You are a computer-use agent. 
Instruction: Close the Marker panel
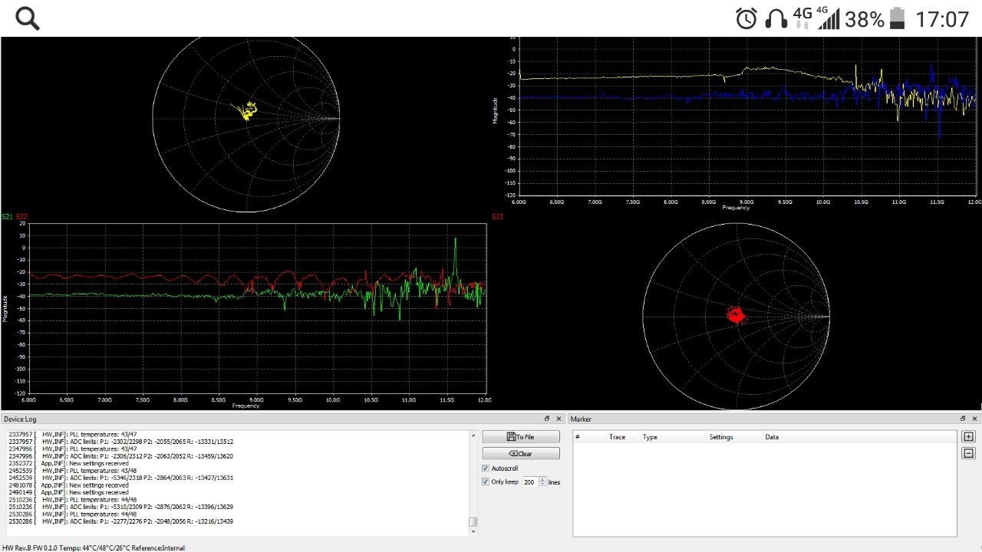[974, 419]
